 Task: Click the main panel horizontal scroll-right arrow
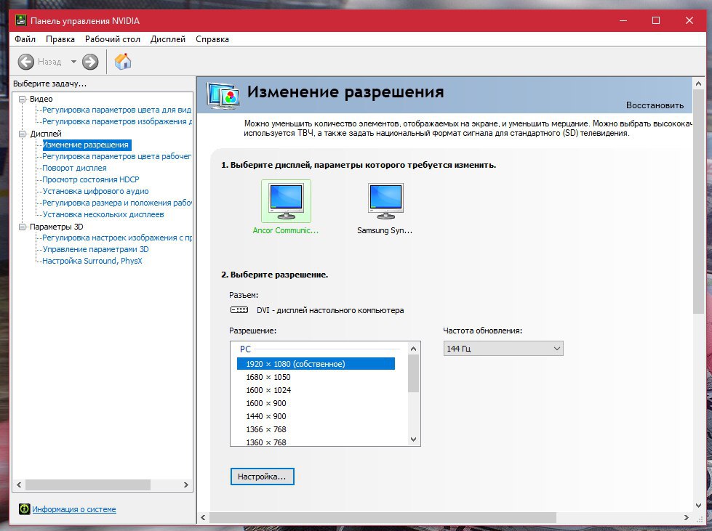tap(686, 517)
